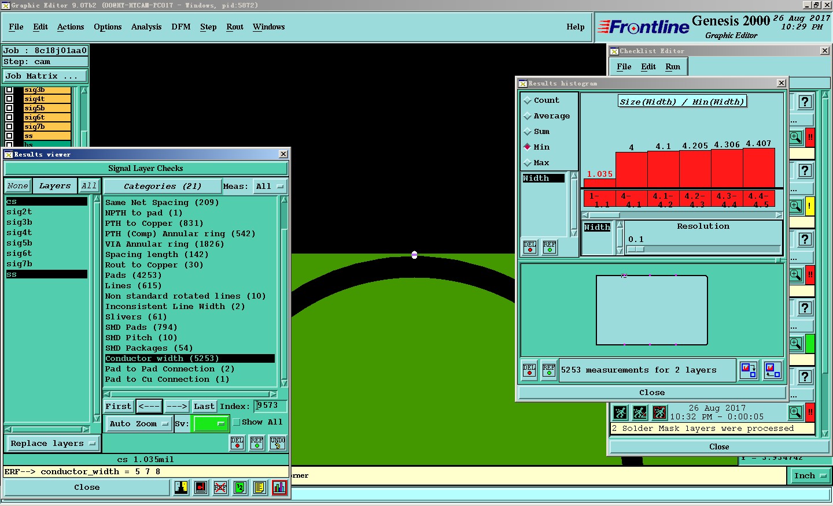The height and width of the screenshot is (506, 833).
Task: Click histogram horizontal scrollbar right arrow
Action: tap(779, 215)
